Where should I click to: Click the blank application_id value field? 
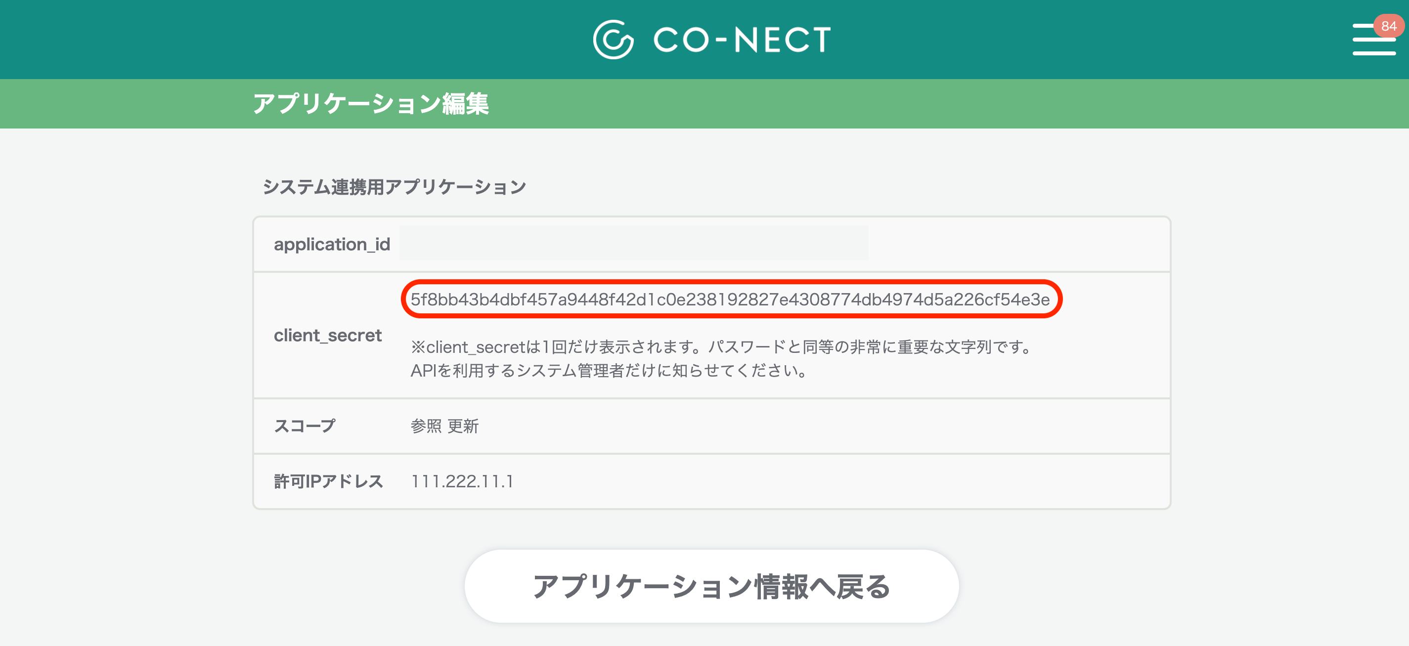click(633, 243)
